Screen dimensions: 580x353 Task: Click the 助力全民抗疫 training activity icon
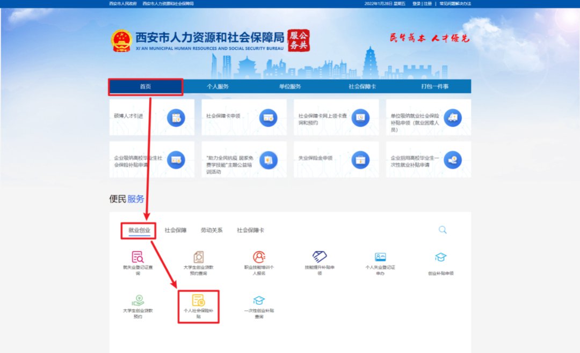point(268,160)
